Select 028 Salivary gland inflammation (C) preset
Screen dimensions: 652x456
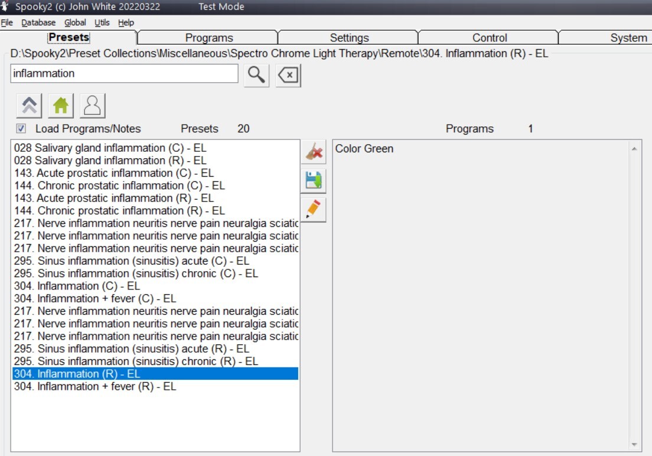point(110,148)
